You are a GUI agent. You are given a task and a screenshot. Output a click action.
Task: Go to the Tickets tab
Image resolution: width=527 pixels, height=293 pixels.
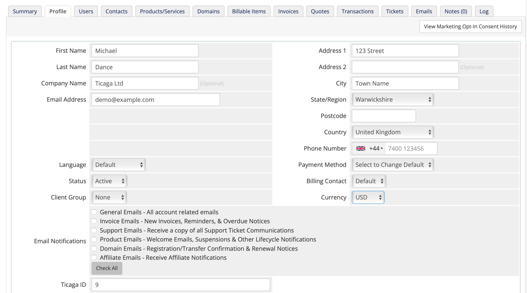tap(394, 11)
